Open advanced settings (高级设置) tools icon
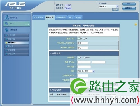The image size is (140, 106). click(7, 30)
